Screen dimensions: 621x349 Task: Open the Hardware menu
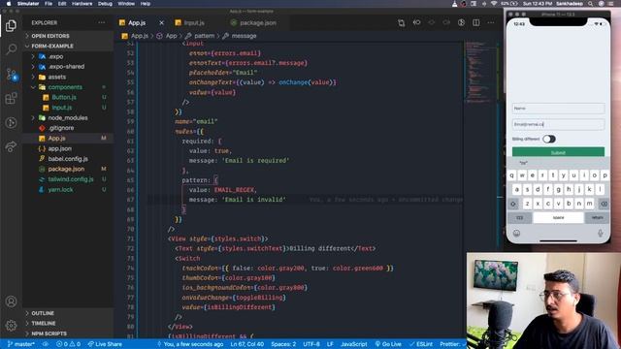click(x=82, y=4)
